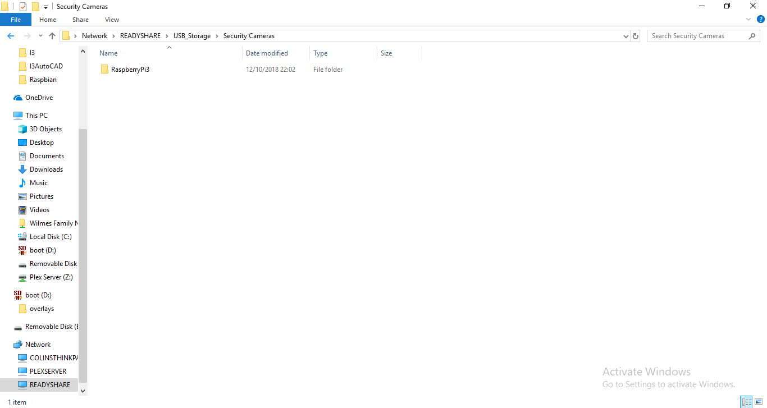Switch to the Share tab

(80, 19)
